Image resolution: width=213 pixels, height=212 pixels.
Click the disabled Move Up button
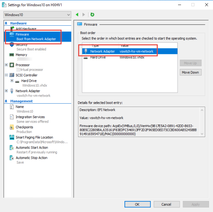click(x=190, y=63)
